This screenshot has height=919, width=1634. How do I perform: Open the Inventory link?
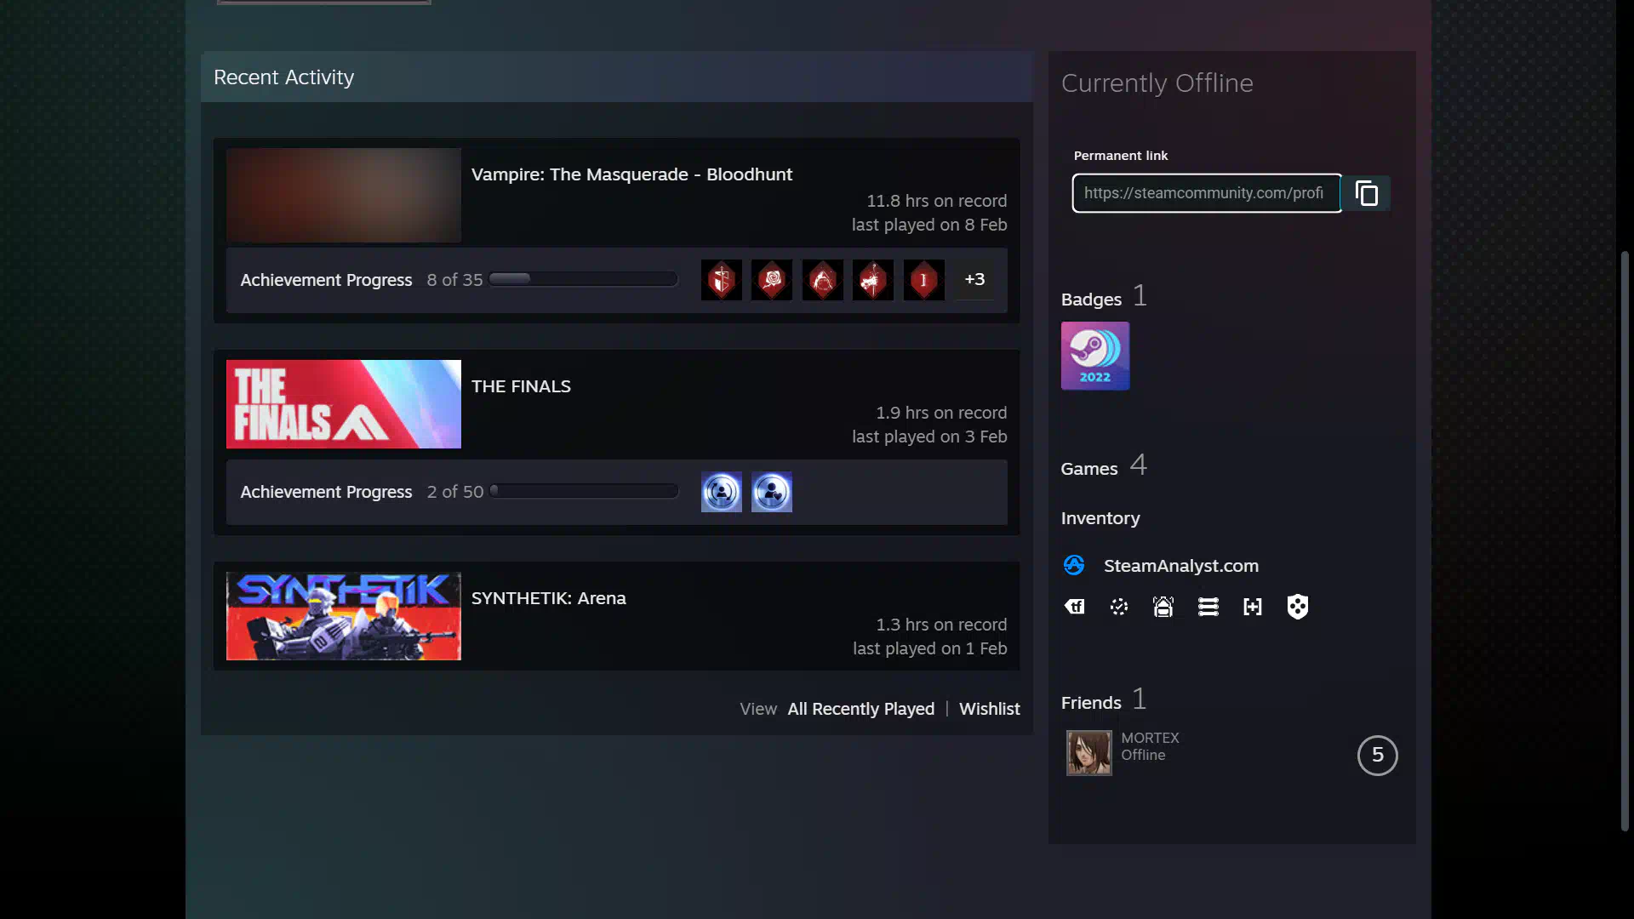(x=1100, y=518)
